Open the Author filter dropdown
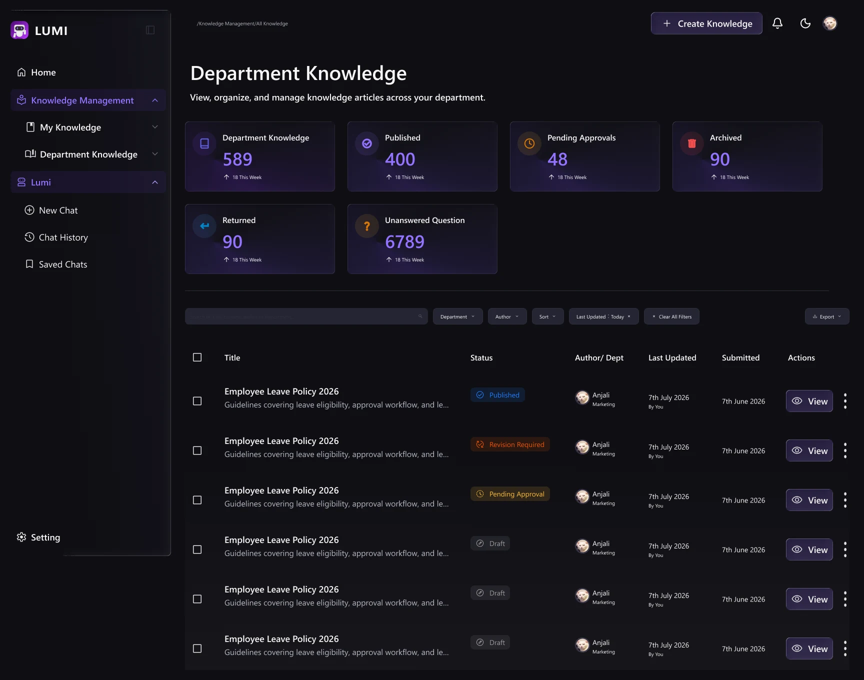The height and width of the screenshot is (680, 864). [x=507, y=316]
